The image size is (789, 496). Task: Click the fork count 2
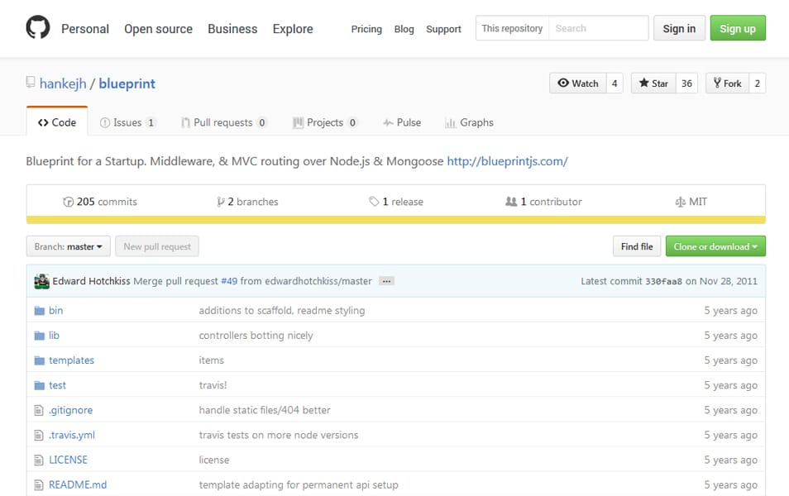tap(758, 83)
